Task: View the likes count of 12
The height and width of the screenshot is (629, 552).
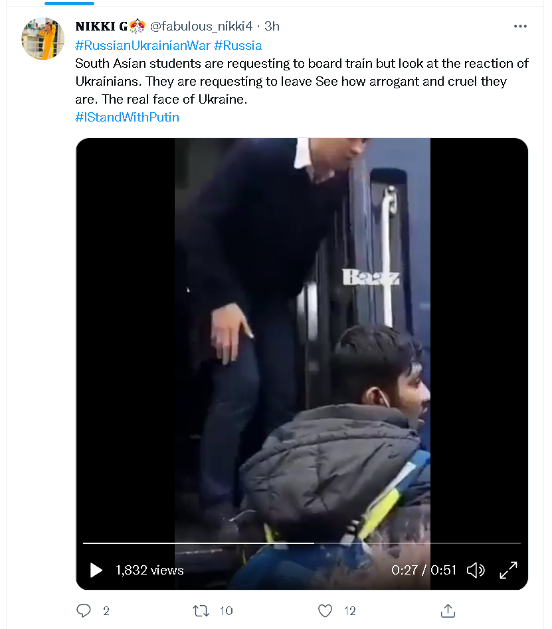Action: (x=350, y=611)
